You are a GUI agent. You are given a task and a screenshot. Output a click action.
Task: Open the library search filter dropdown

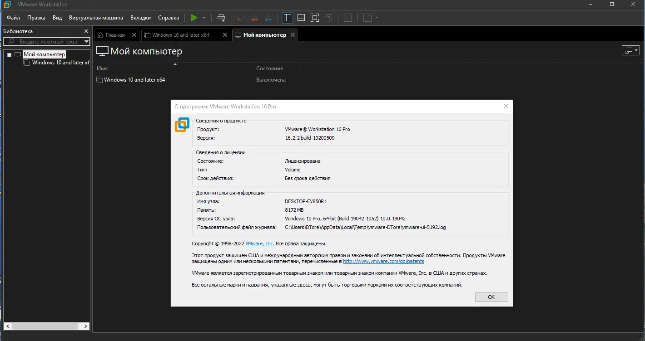tap(86, 41)
